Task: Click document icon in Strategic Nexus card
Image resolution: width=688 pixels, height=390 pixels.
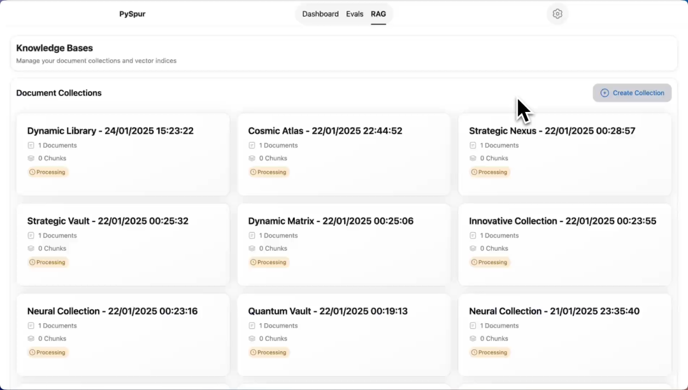Action: click(x=473, y=145)
